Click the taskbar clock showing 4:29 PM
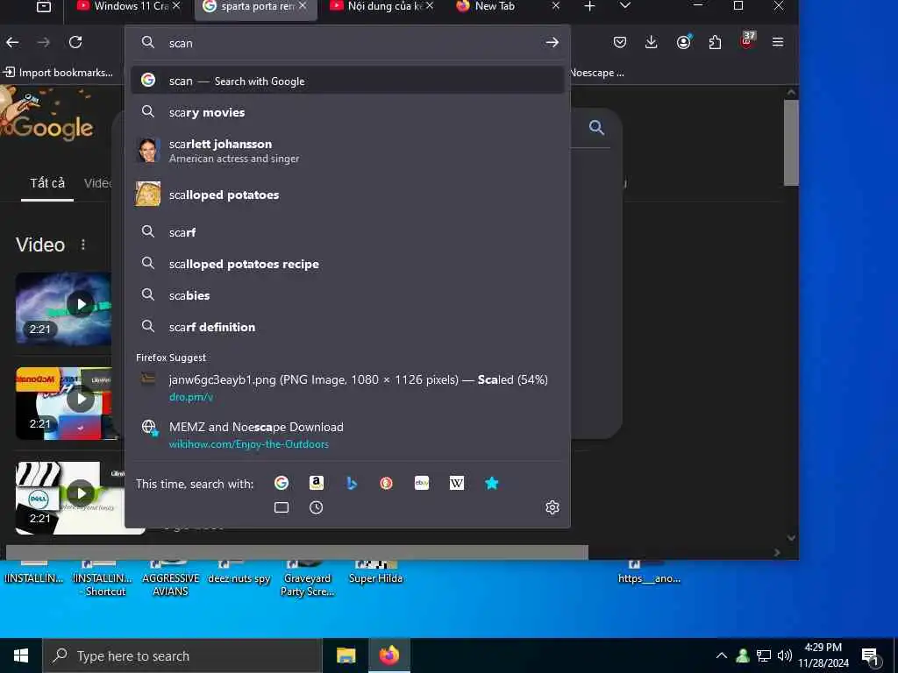The width and height of the screenshot is (898, 673). click(x=823, y=655)
